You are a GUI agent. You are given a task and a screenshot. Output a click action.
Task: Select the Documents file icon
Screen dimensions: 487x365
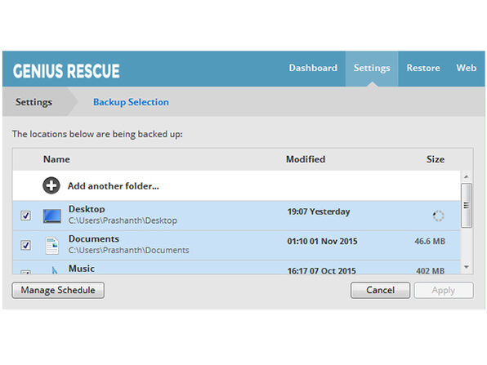51,246
